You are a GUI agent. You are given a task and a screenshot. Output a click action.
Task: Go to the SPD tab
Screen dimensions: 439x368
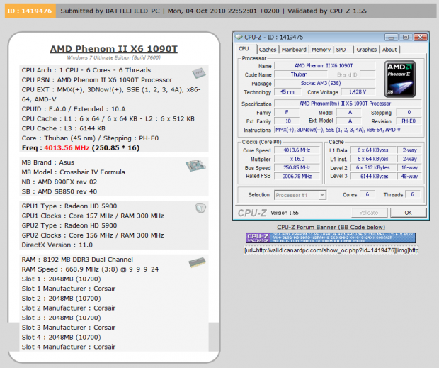click(341, 50)
